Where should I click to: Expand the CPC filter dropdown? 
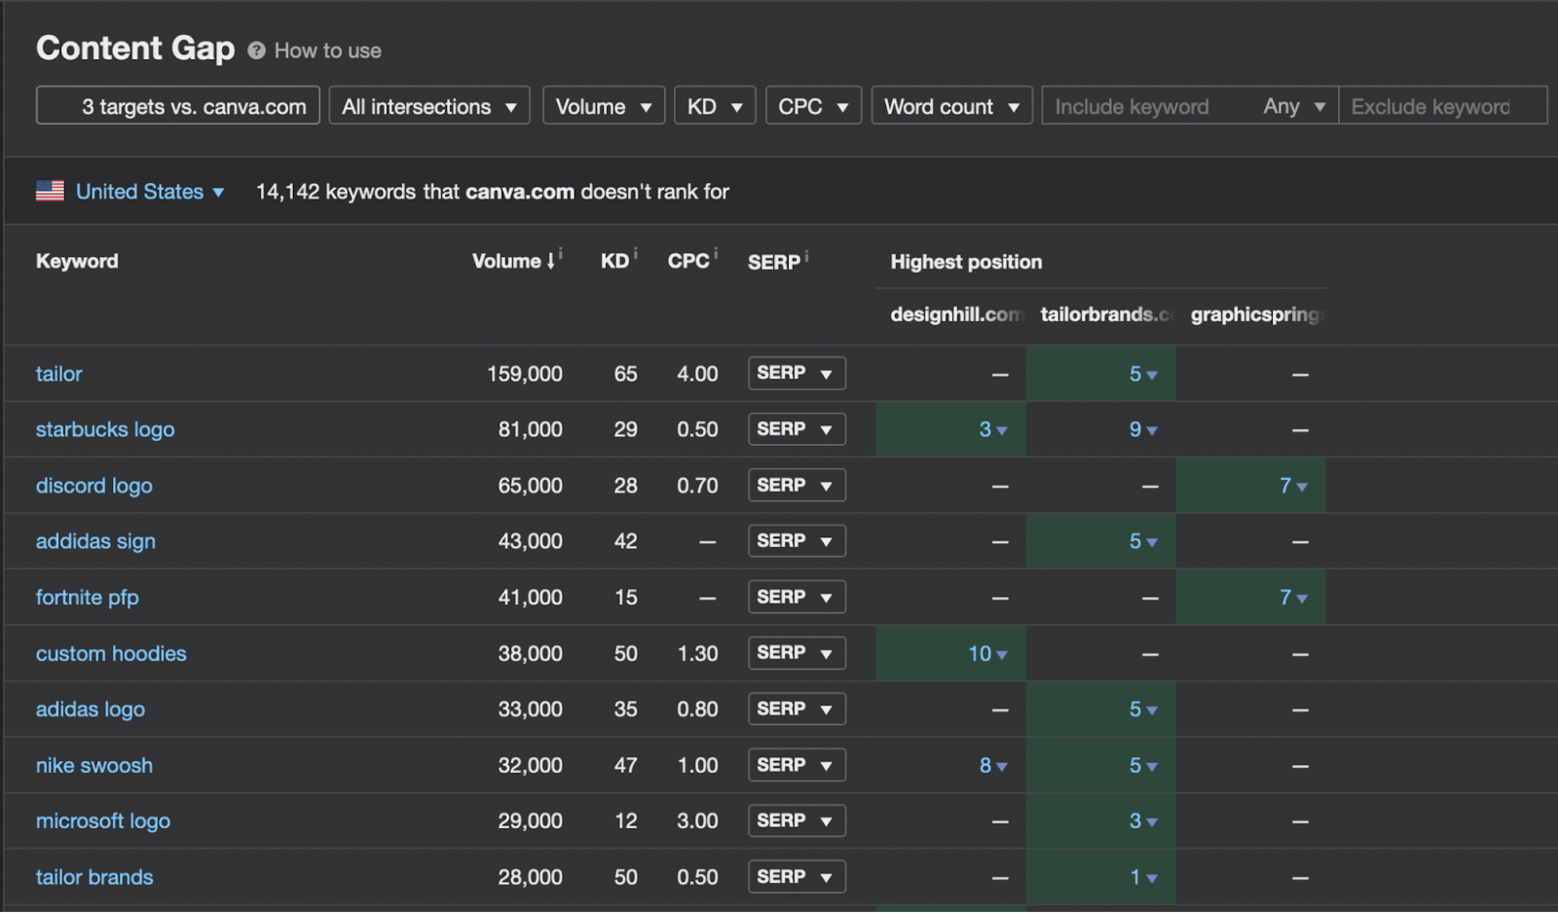coord(812,106)
